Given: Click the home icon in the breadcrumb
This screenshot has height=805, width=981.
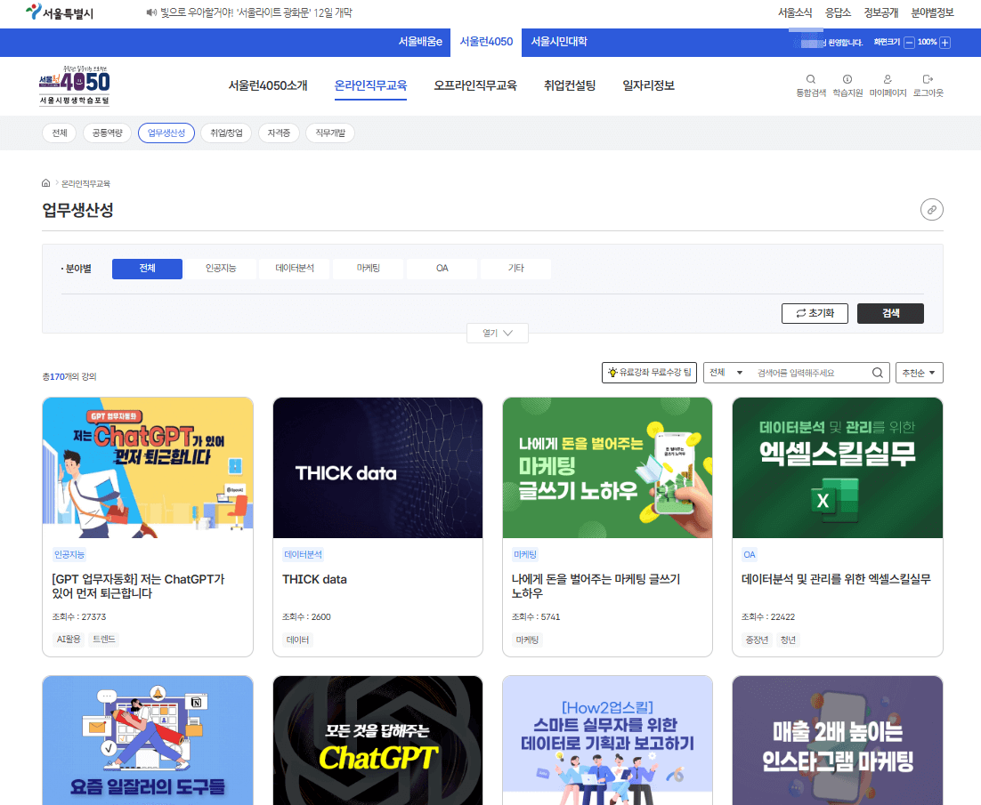Looking at the screenshot, I should pyautogui.click(x=45, y=182).
